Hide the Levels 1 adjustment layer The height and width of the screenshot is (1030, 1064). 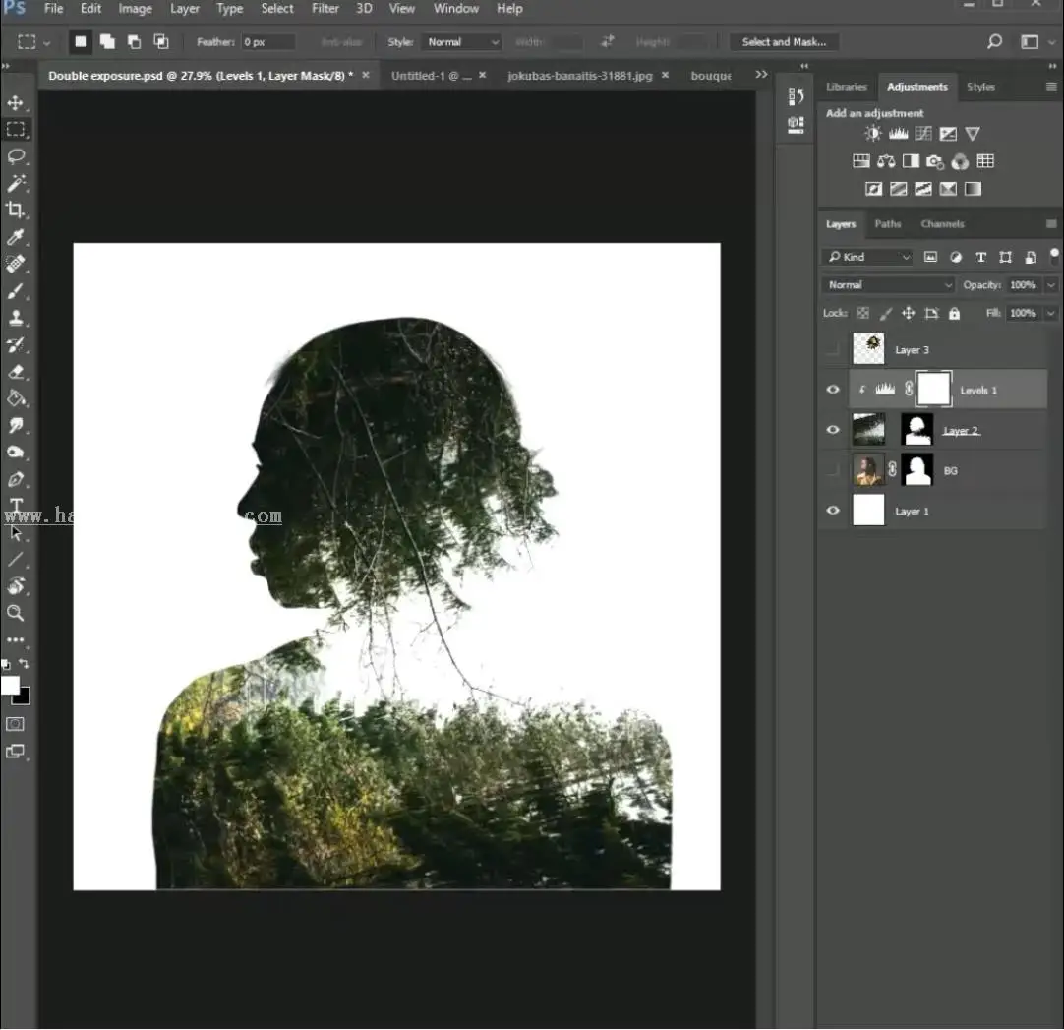pyautogui.click(x=833, y=390)
